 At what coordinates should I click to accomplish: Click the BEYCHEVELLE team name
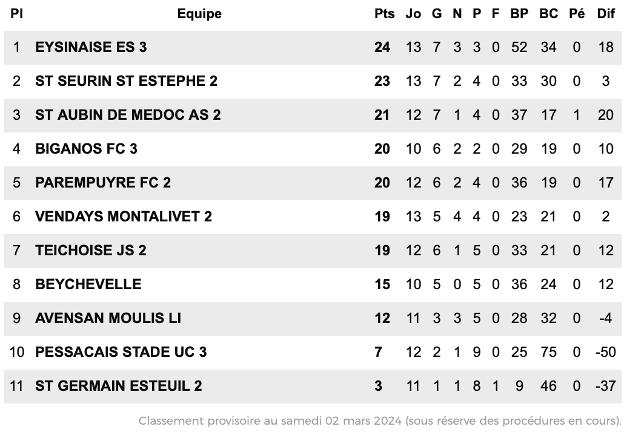click(x=88, y=284)
